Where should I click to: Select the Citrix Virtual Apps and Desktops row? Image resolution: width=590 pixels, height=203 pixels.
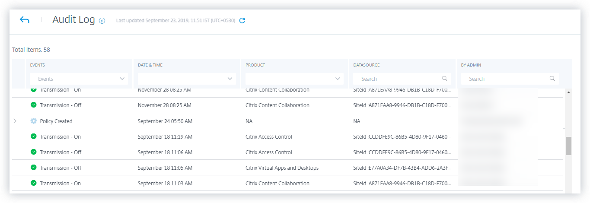pyautogui.click(x=282, y=168)
